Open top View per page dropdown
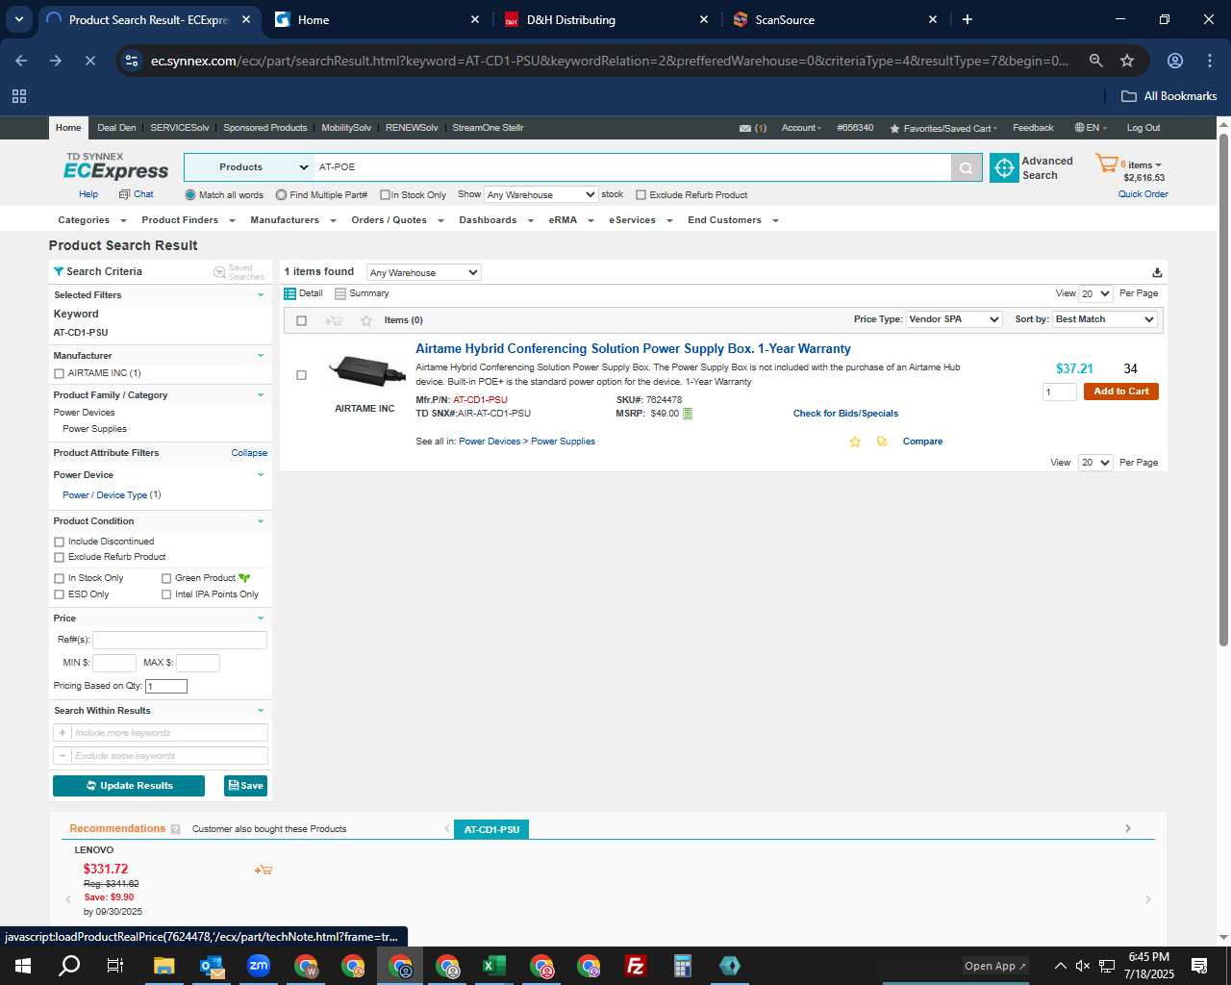1231x985 pixels. 1095,293
